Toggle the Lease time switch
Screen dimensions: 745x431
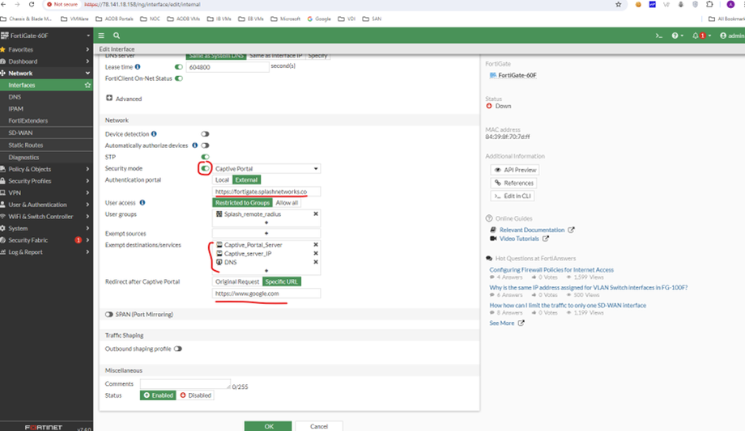coord(179,67)
